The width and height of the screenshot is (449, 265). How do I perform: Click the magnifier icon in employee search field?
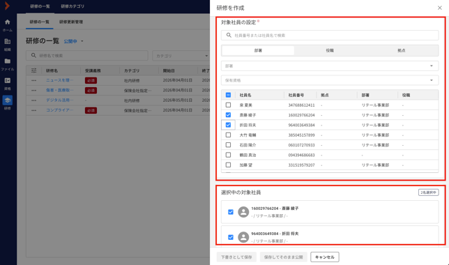point(229,36)
